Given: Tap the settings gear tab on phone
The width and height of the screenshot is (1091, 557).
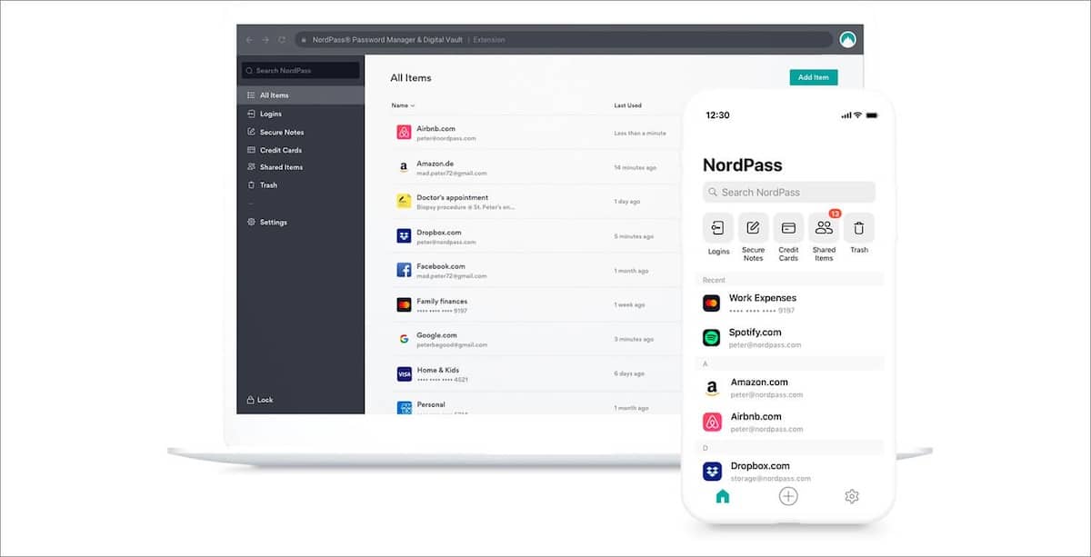Looking at the screenshot, I should pos(852,496).
